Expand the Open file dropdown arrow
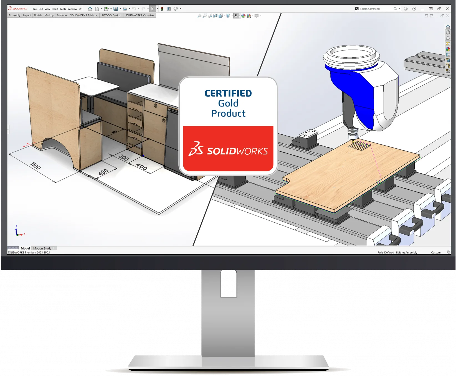 111,9
